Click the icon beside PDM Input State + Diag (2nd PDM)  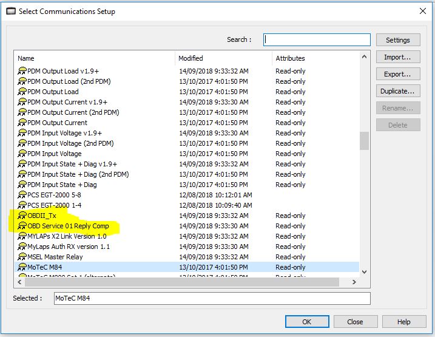(22, 174)
